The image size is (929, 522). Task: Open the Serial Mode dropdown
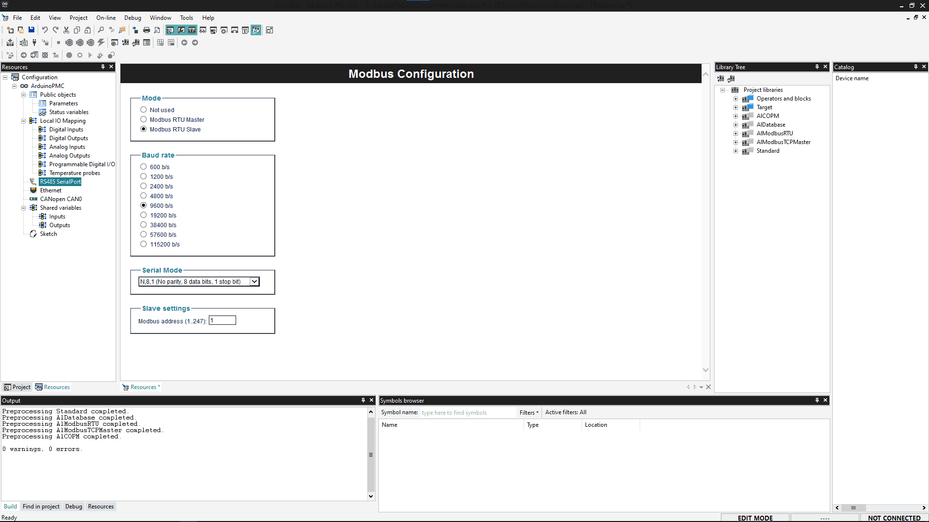coord(254,281)
